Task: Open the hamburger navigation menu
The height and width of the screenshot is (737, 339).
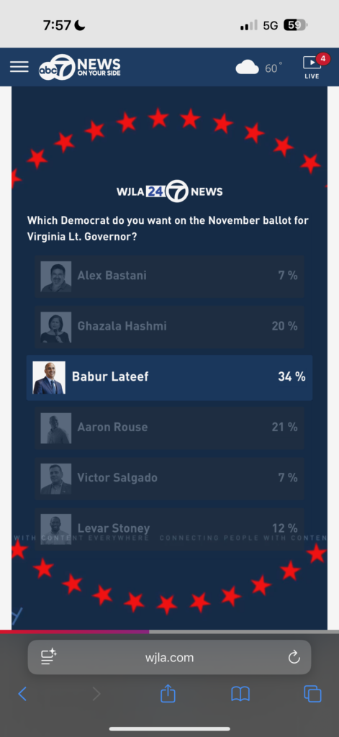Action: (x=19, y=67)
